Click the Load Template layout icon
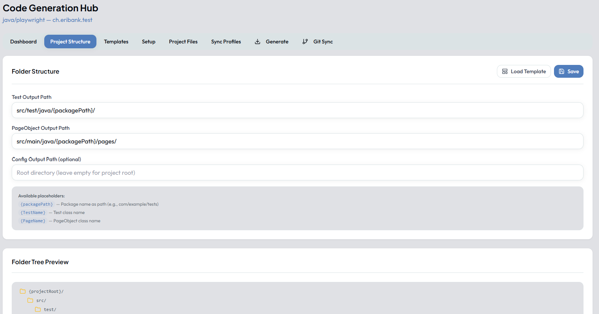The image size is (599, 314). click(505, 71)
